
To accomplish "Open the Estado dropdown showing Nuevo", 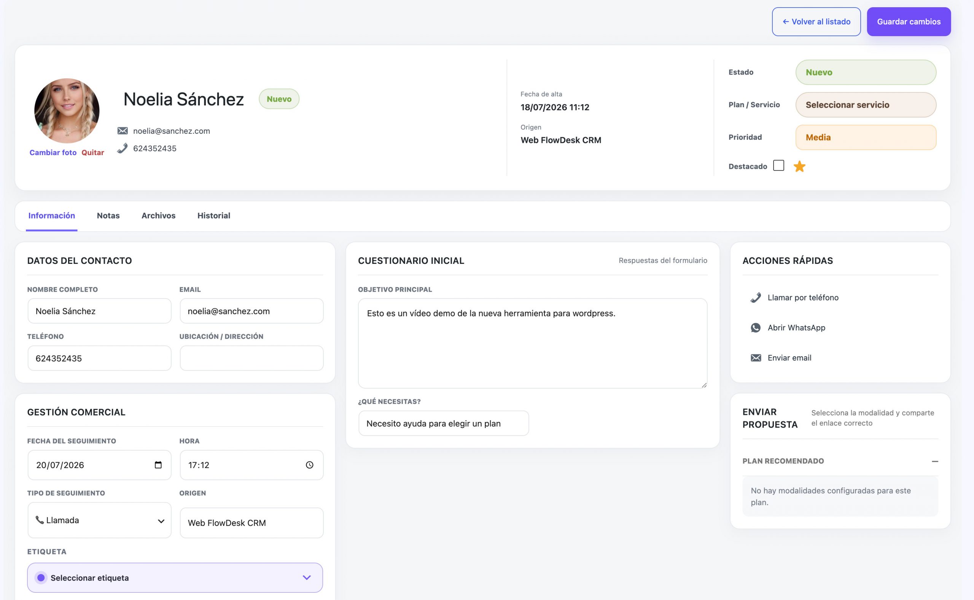I will (x=866, y=72).
